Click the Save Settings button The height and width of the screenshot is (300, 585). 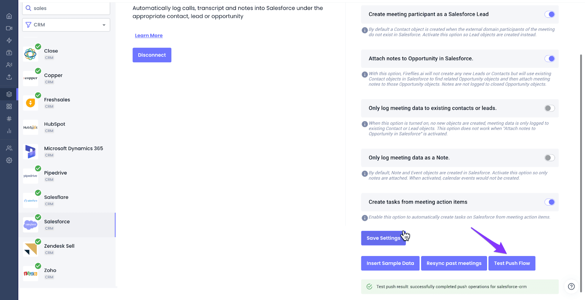384,238
